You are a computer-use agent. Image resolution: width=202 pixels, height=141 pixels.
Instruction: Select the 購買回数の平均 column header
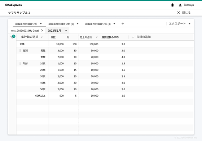point(110,37)
